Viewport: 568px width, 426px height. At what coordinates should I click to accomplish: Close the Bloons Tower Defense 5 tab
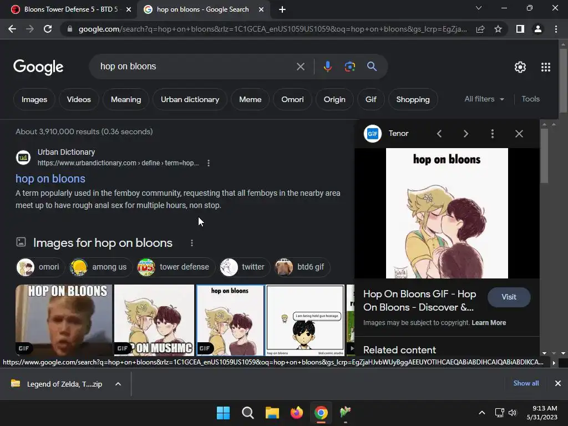[129, 9]
